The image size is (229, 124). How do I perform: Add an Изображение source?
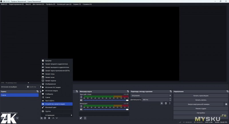(57, 84)
